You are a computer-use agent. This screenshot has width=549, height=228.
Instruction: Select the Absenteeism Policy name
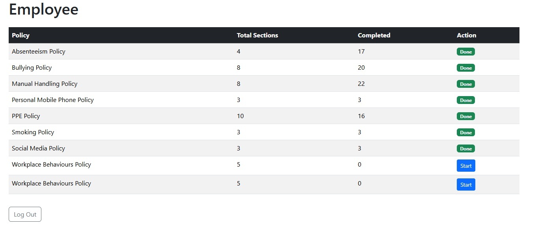tap(39, 52)
